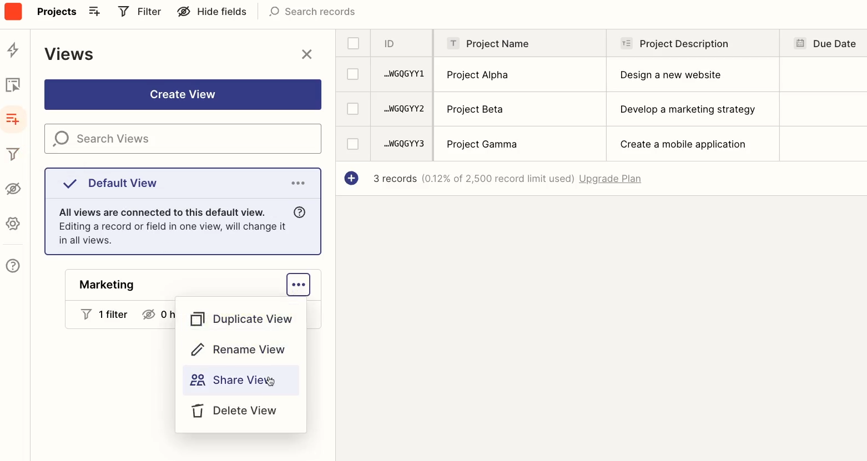Select the Project Beta cell
Viewport: 867px width, 461px height.
520,109
